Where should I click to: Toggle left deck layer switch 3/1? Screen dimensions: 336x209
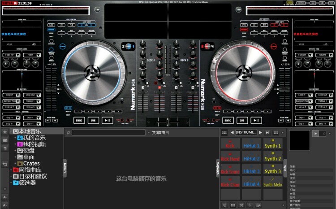128,46
